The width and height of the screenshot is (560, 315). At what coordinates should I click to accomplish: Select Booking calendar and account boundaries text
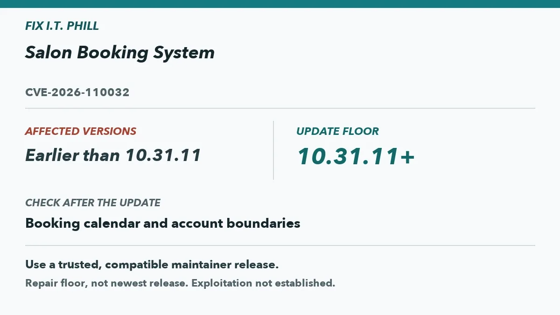(163, 223)
